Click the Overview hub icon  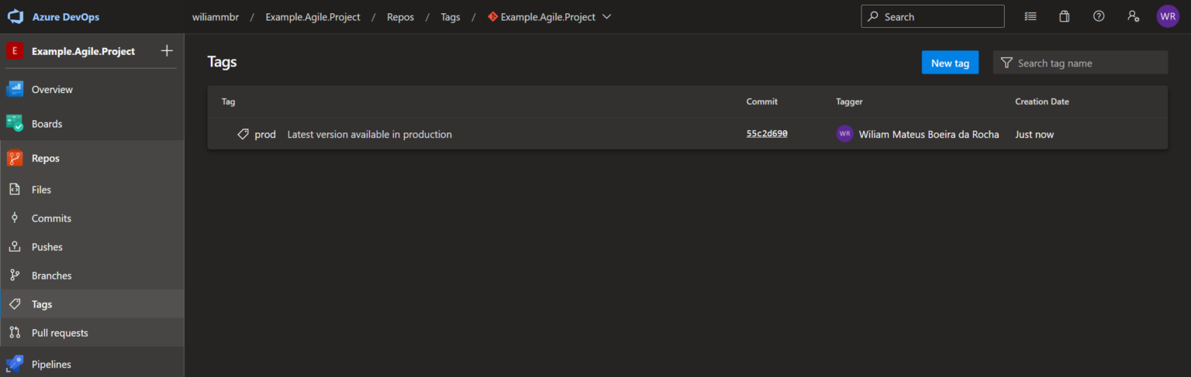pos(15,90)
